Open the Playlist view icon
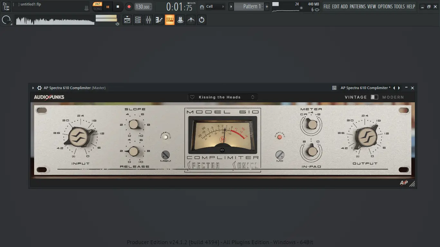This screenshot has height=247, width=440. coord(127,20)
